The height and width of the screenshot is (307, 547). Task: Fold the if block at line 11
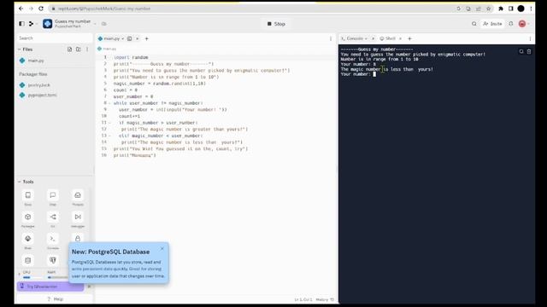109,123
